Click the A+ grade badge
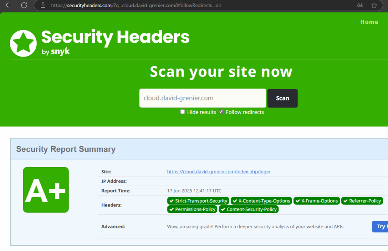Viewport: 388px width, 251px height. coord(46,190)
